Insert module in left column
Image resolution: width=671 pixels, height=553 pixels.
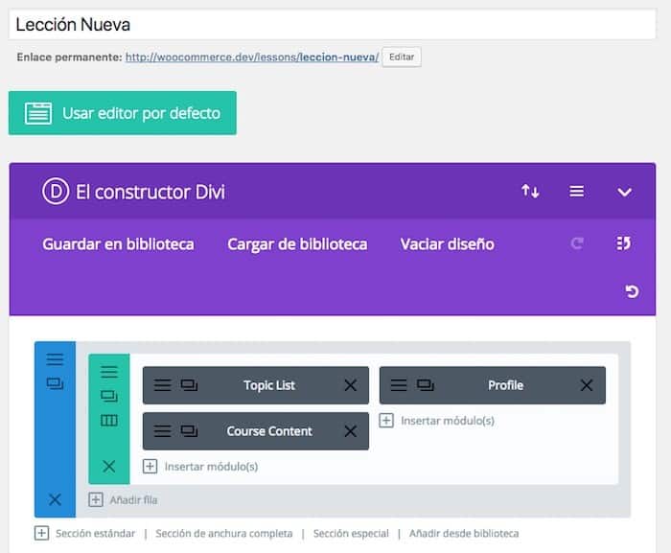(200, 467)
